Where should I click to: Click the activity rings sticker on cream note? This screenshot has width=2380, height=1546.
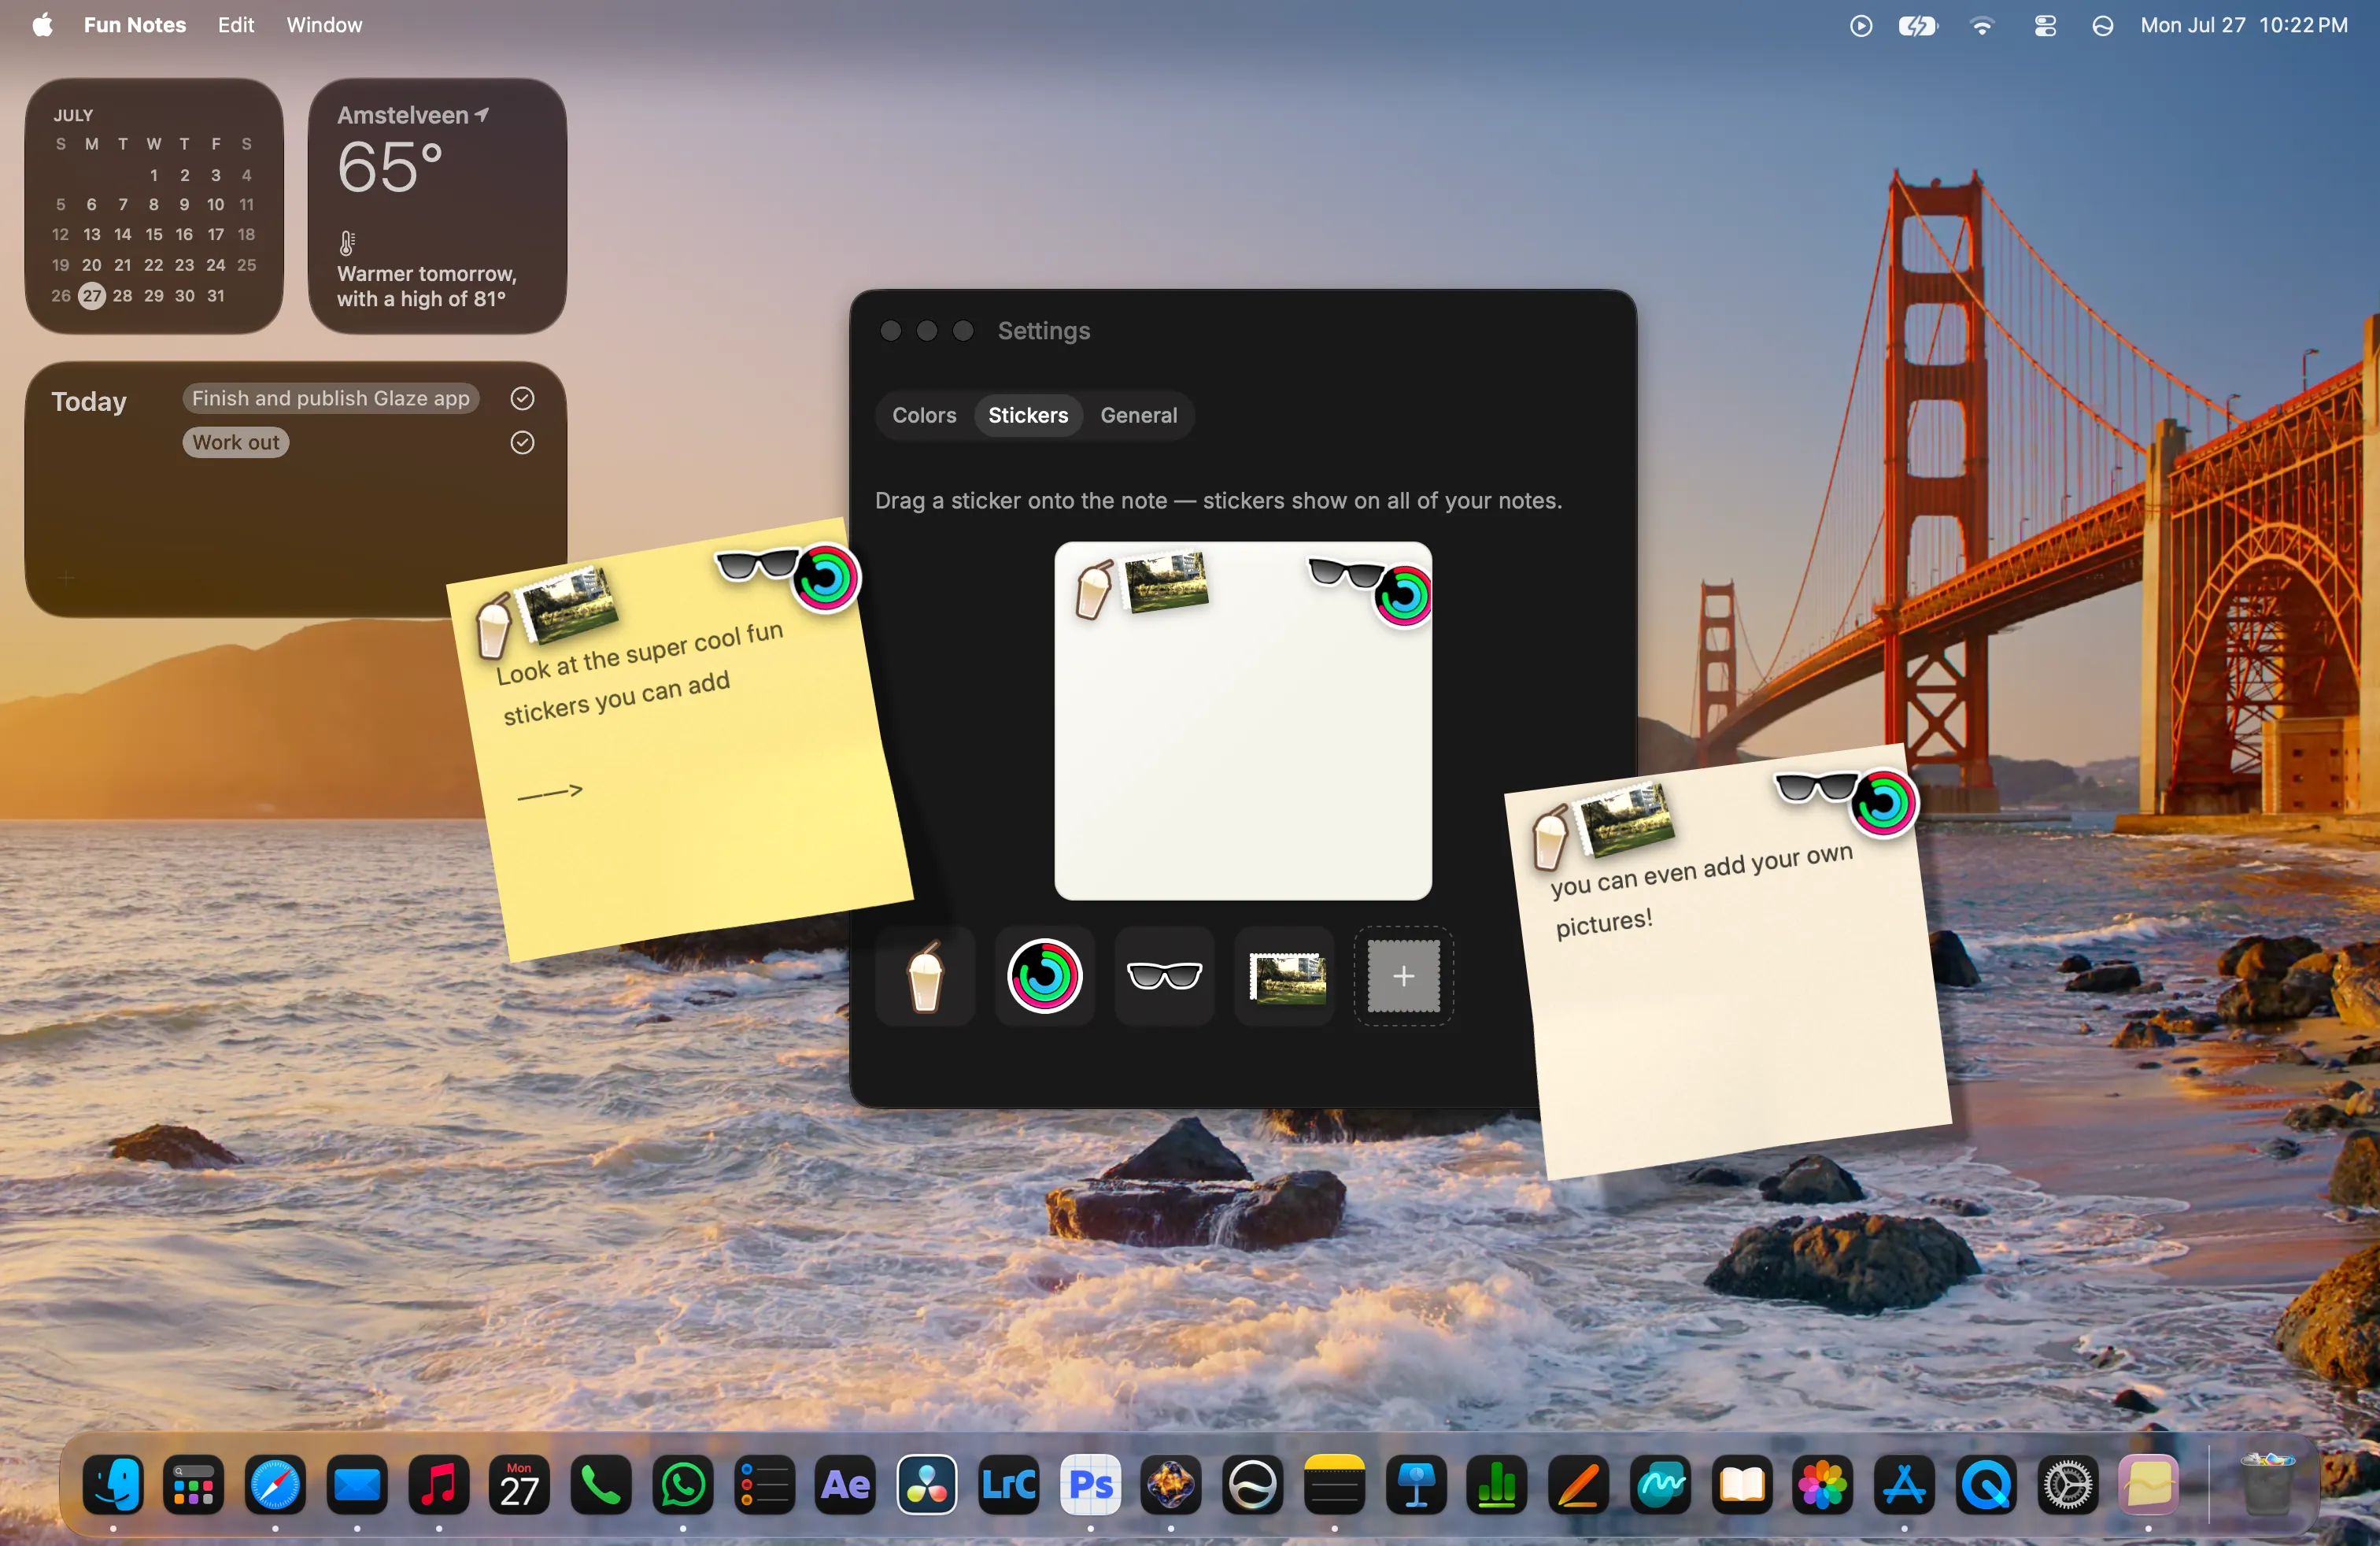click(x=1884, y=803)
